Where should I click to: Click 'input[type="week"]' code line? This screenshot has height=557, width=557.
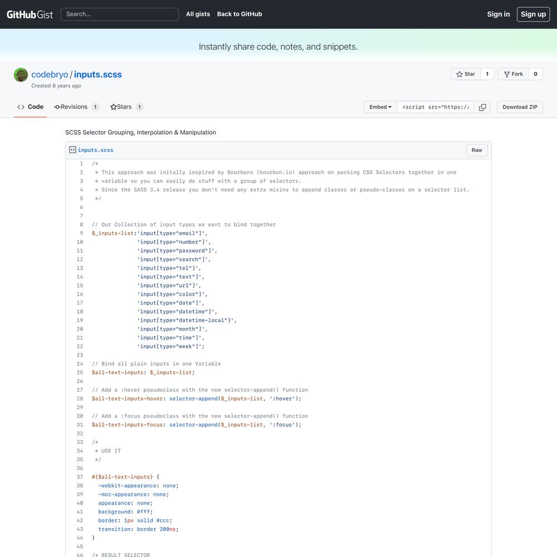coord(170,346)
